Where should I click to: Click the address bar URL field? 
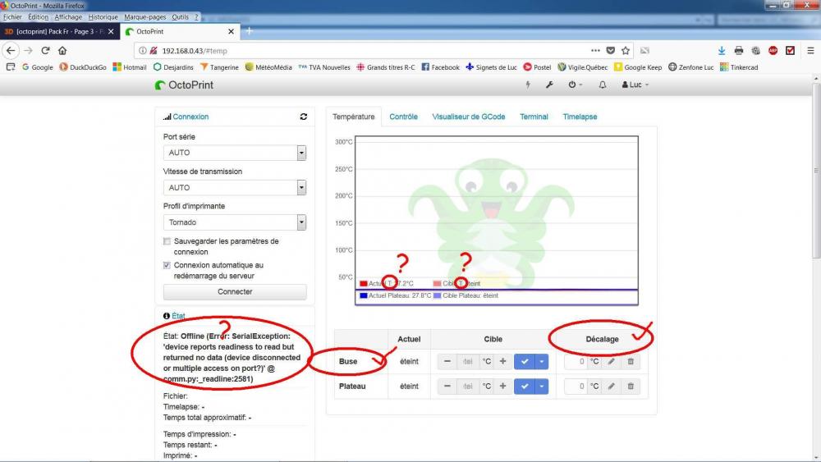click(366, 51)
